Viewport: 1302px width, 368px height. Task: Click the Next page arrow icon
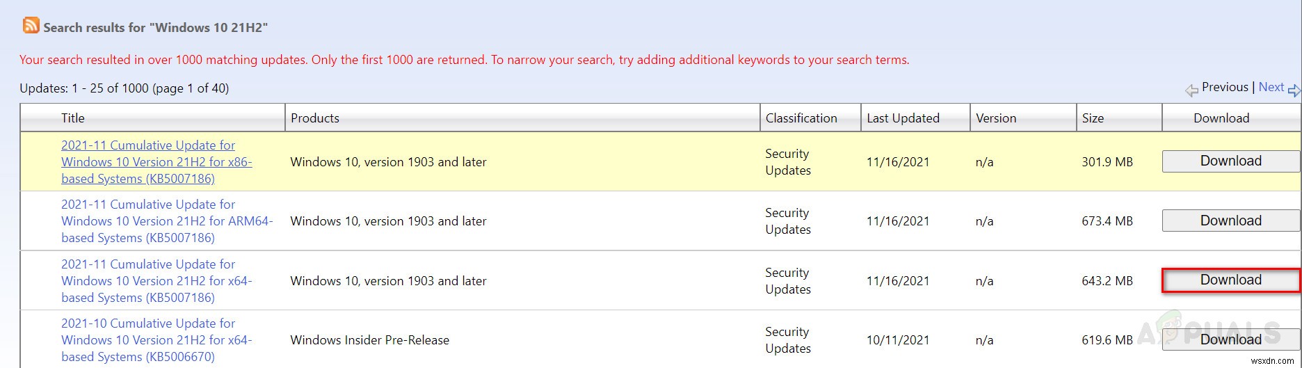[1294, 90]
